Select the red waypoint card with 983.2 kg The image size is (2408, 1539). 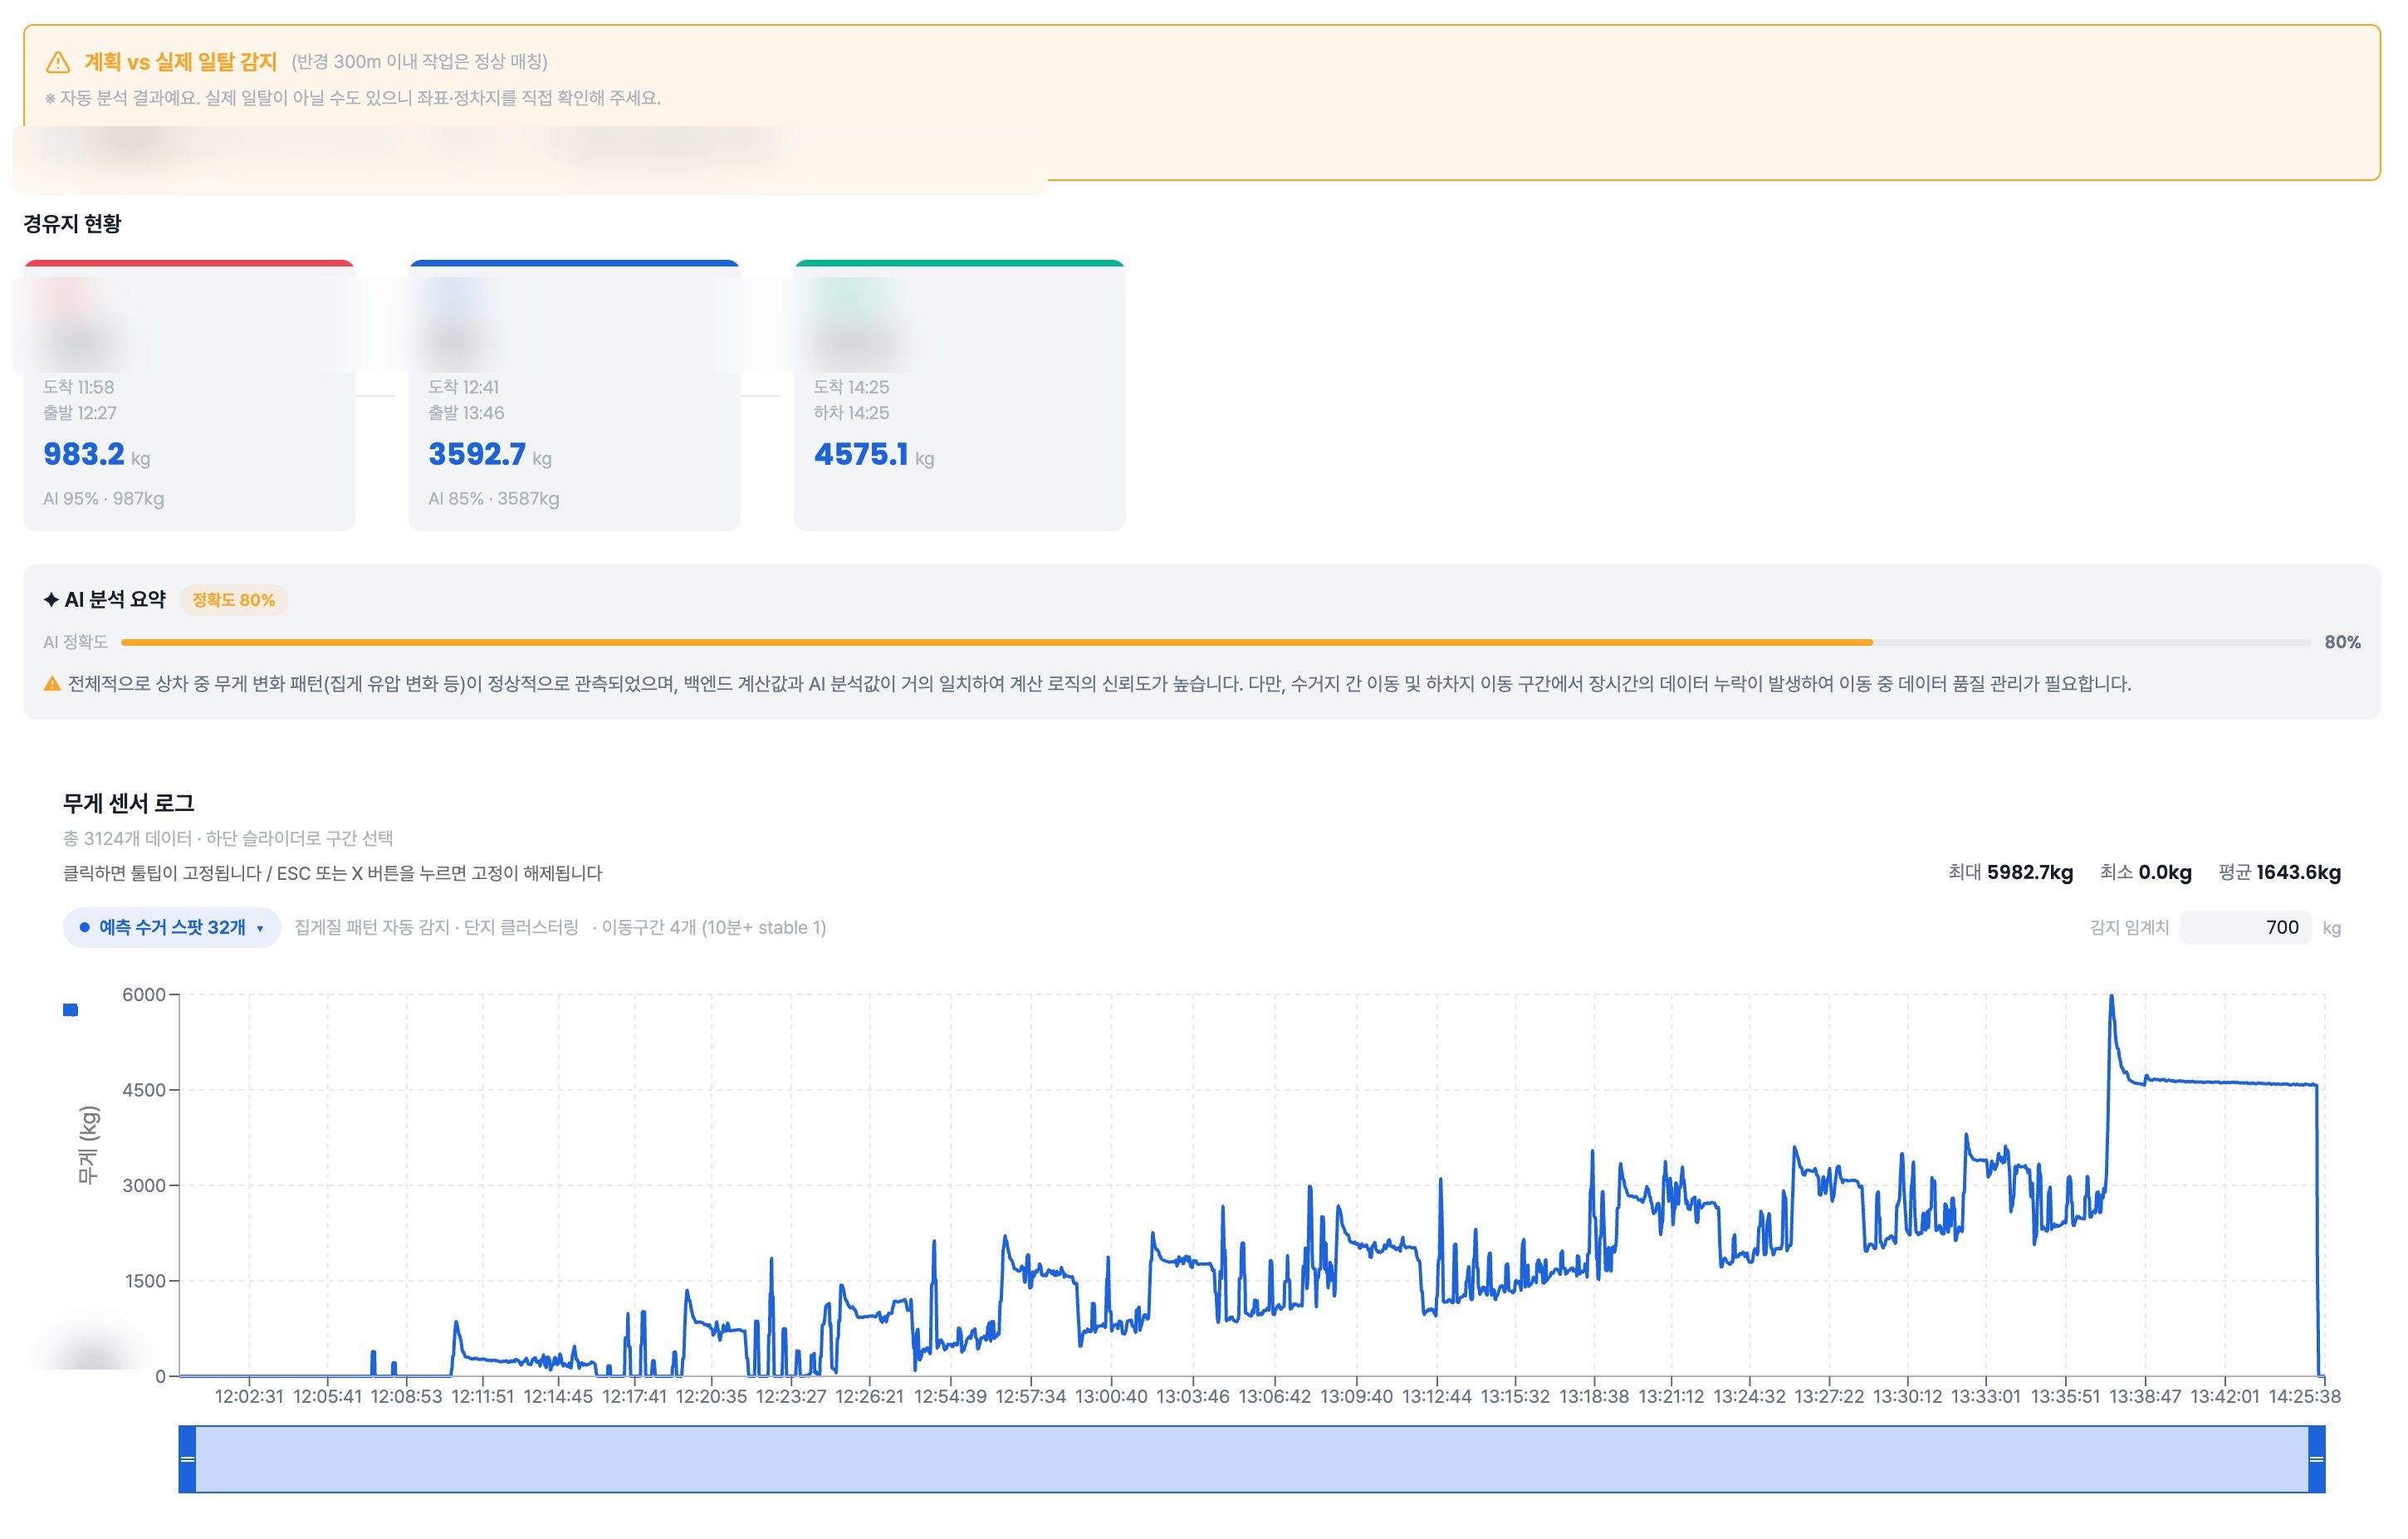click(x=189, y=395)
